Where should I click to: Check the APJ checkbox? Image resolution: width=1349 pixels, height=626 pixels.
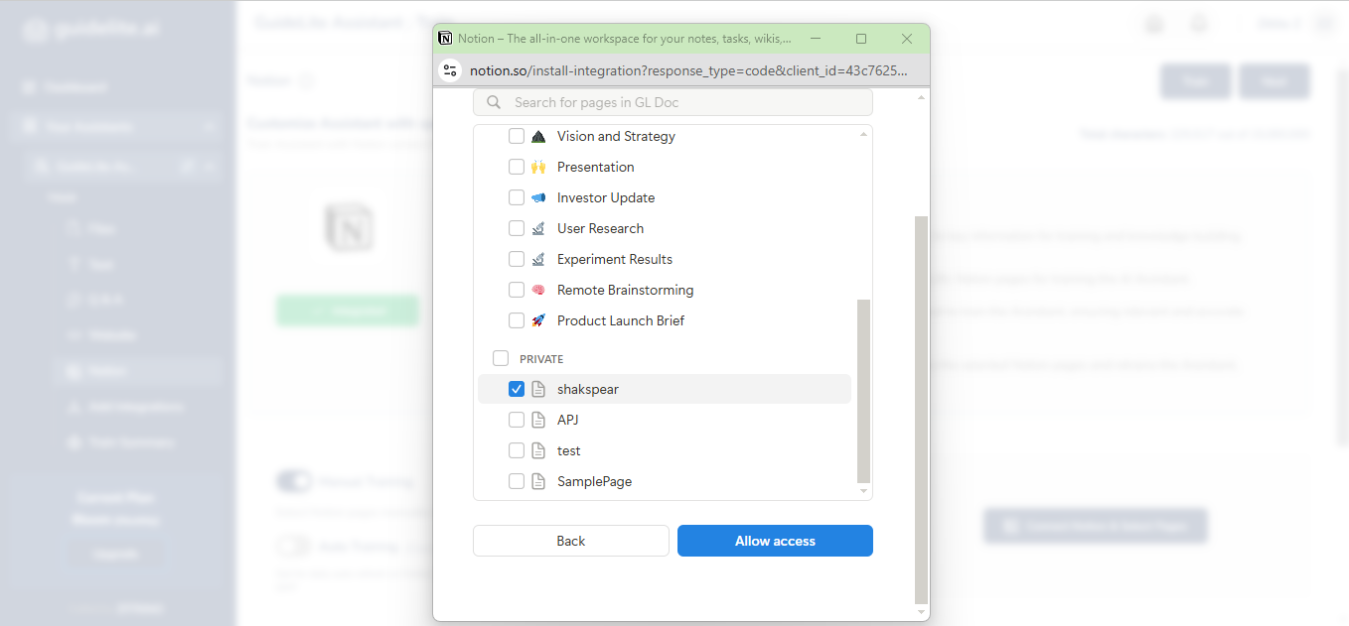coord(517,420)
